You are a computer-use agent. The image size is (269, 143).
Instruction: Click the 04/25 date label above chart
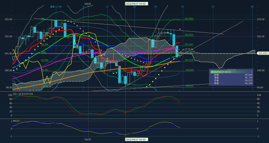click(88, 3)
